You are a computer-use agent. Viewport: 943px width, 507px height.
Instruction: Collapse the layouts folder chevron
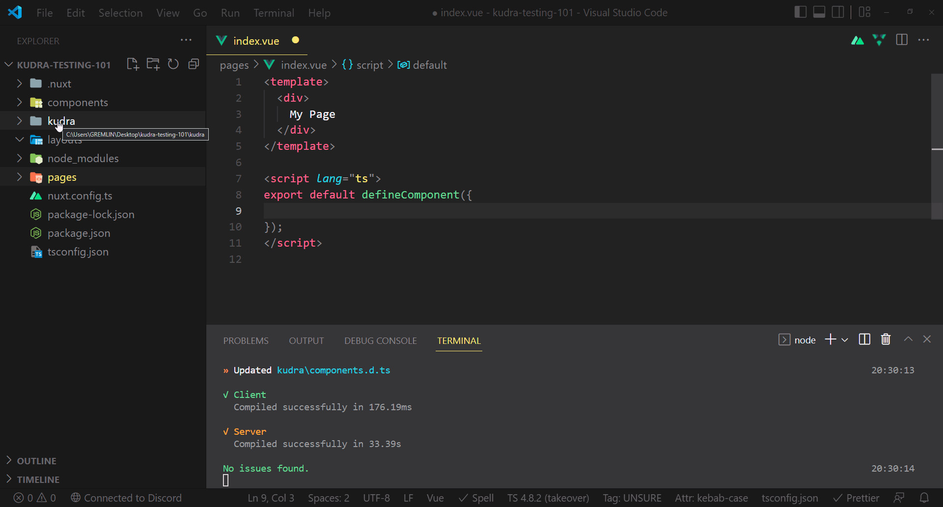click(20, 140)
